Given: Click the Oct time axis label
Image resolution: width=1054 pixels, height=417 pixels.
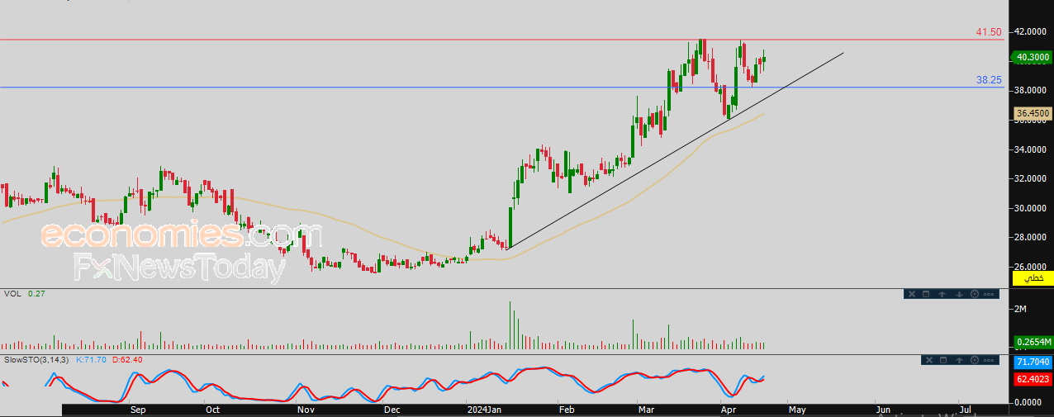Looking at the screenshot, I should (x=212, y=410).
